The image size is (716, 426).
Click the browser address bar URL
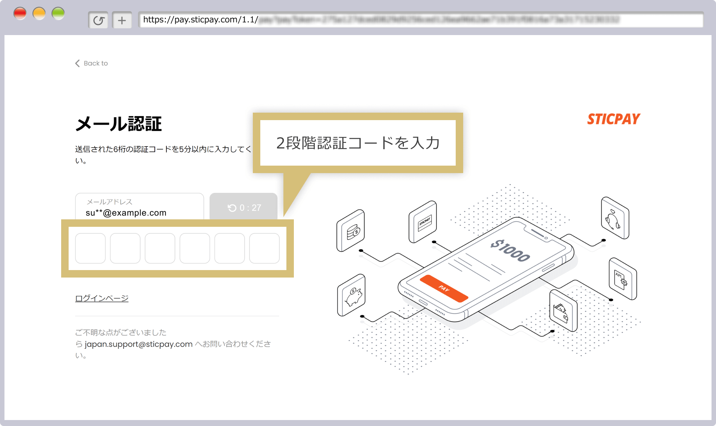(x=421, y=20)
